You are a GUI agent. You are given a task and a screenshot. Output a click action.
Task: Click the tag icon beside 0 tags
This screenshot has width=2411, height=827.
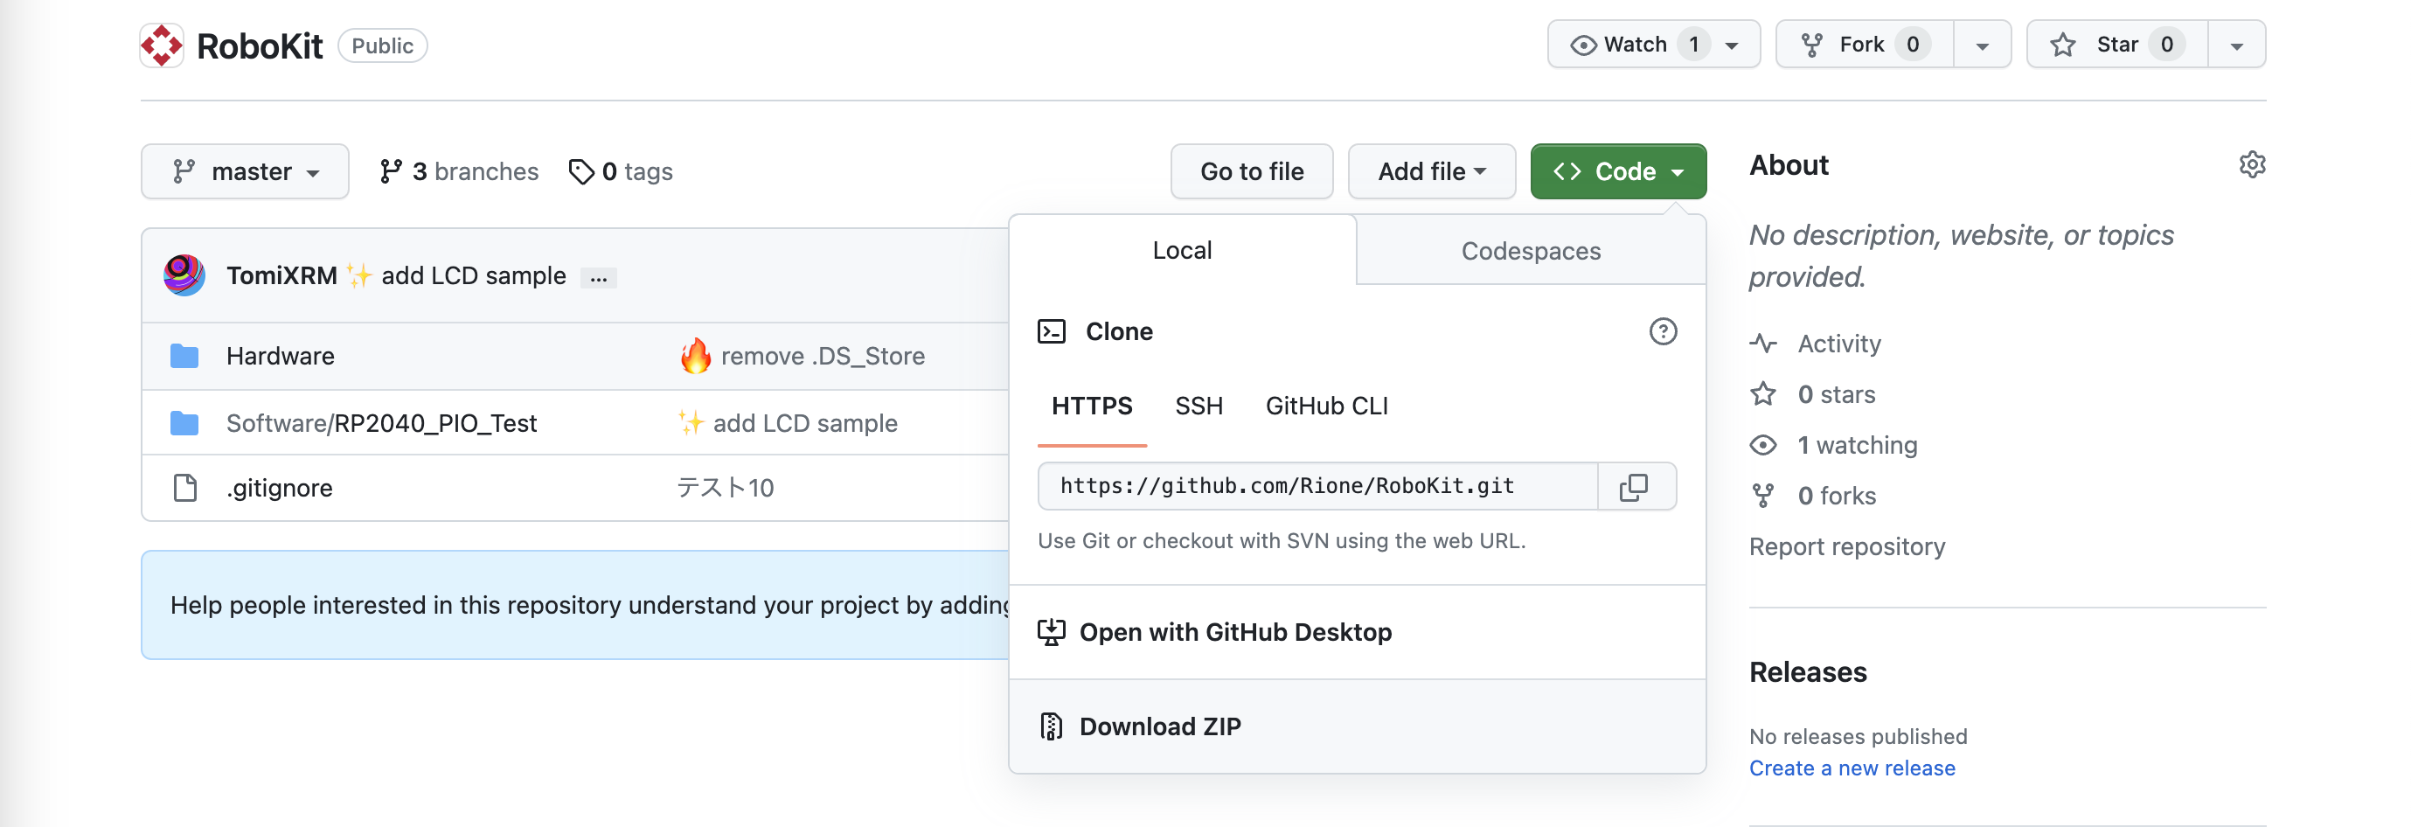click(581, 171)
